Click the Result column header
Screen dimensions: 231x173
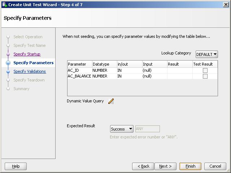coord(180,64)
